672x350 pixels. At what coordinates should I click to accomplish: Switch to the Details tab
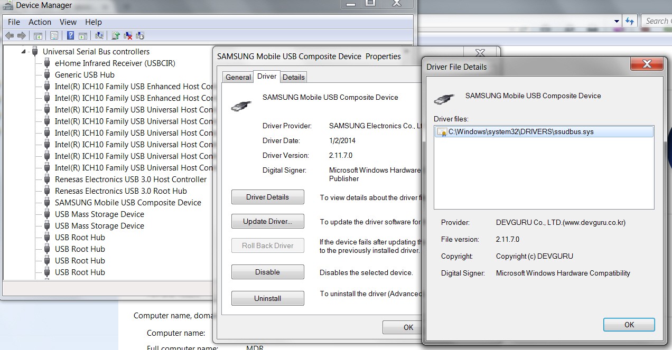(294, 77)
